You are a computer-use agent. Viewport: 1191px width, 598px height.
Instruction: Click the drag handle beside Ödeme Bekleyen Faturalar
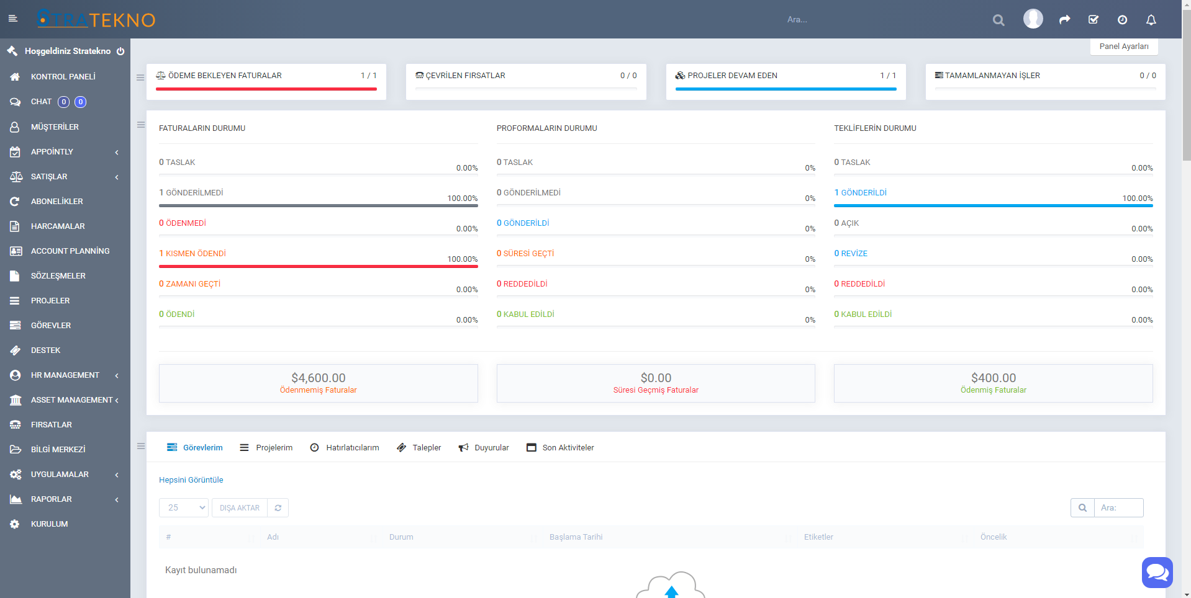point(140,78)
